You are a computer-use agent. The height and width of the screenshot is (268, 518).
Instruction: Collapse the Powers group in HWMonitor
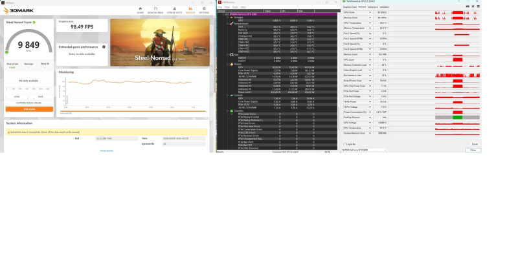tap(227, 64)
